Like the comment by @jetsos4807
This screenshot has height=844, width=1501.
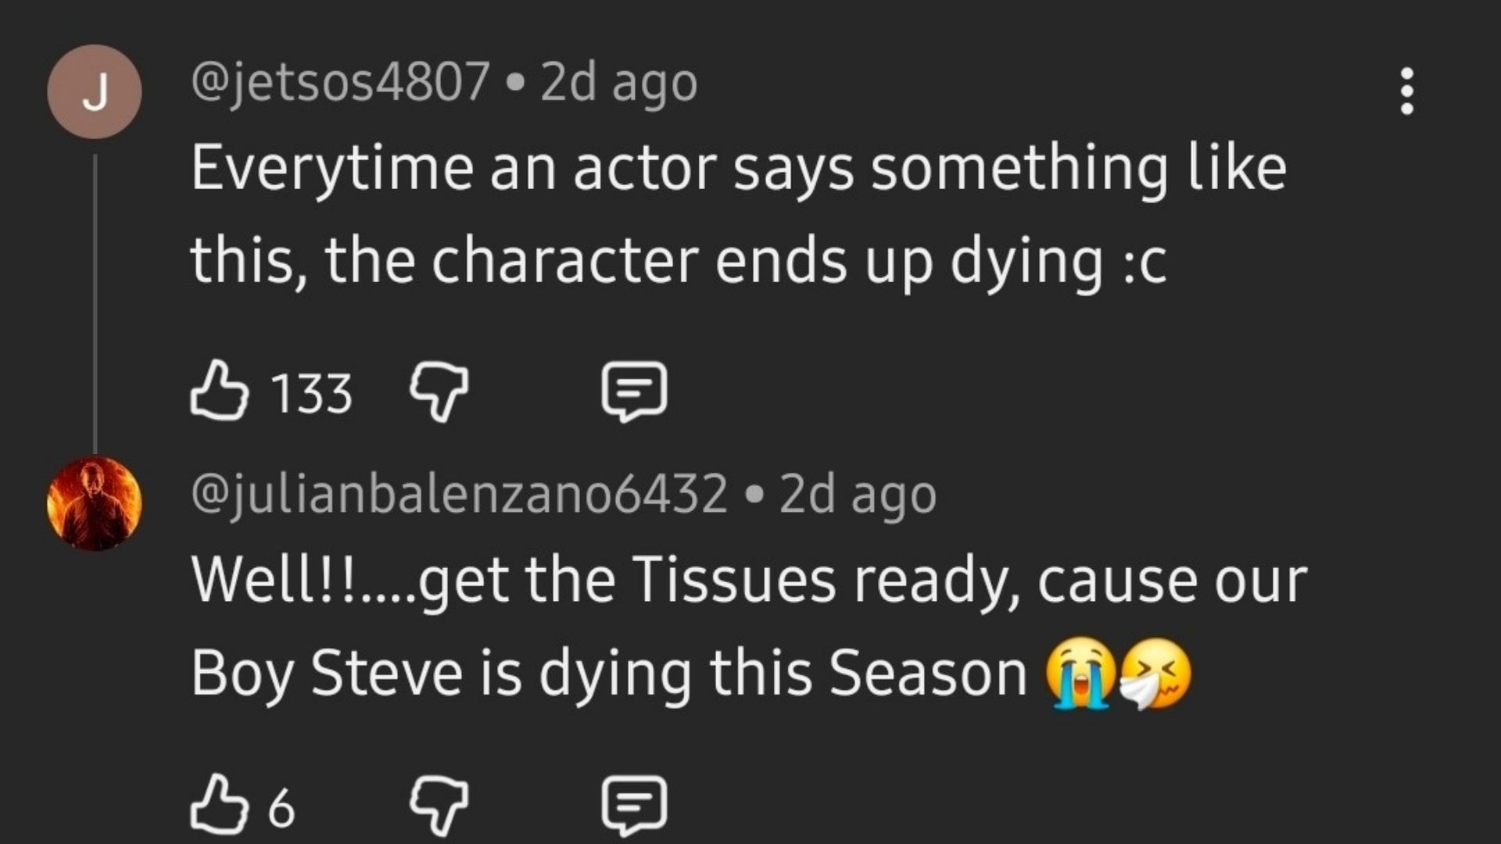click(x=219, y=391)
